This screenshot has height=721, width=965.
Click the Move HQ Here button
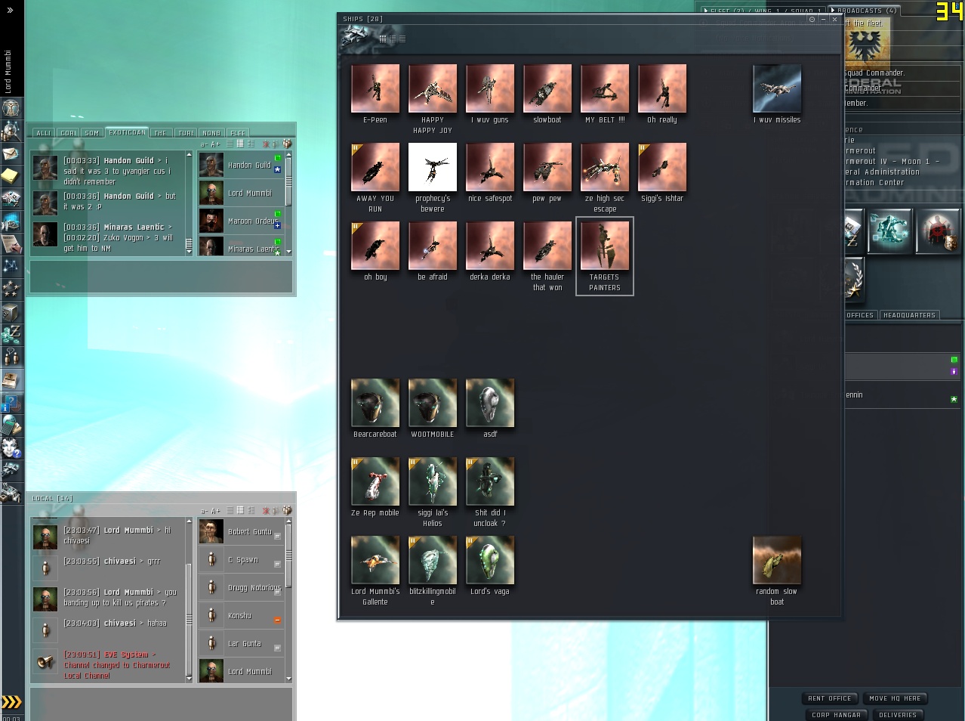coord(895,698)
